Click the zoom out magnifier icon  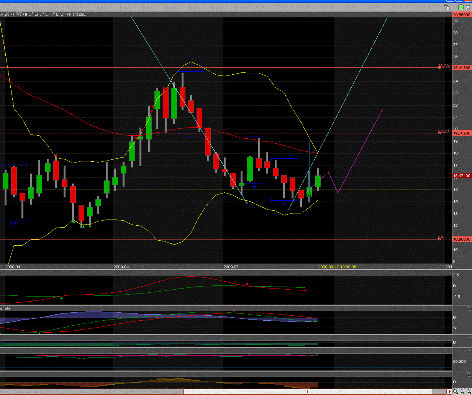point(462,391)
